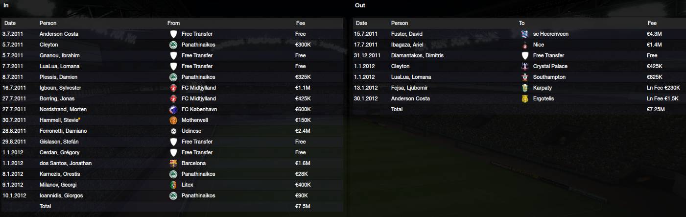Image resolution: width=686 pixels, height=217 pixels.
Task: Sort incoming transfers by From column header
Action: click(x=173, y=23)
